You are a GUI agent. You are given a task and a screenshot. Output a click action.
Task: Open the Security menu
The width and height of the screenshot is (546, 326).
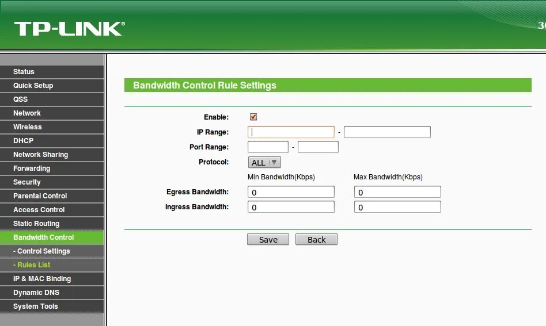point(52,182)
